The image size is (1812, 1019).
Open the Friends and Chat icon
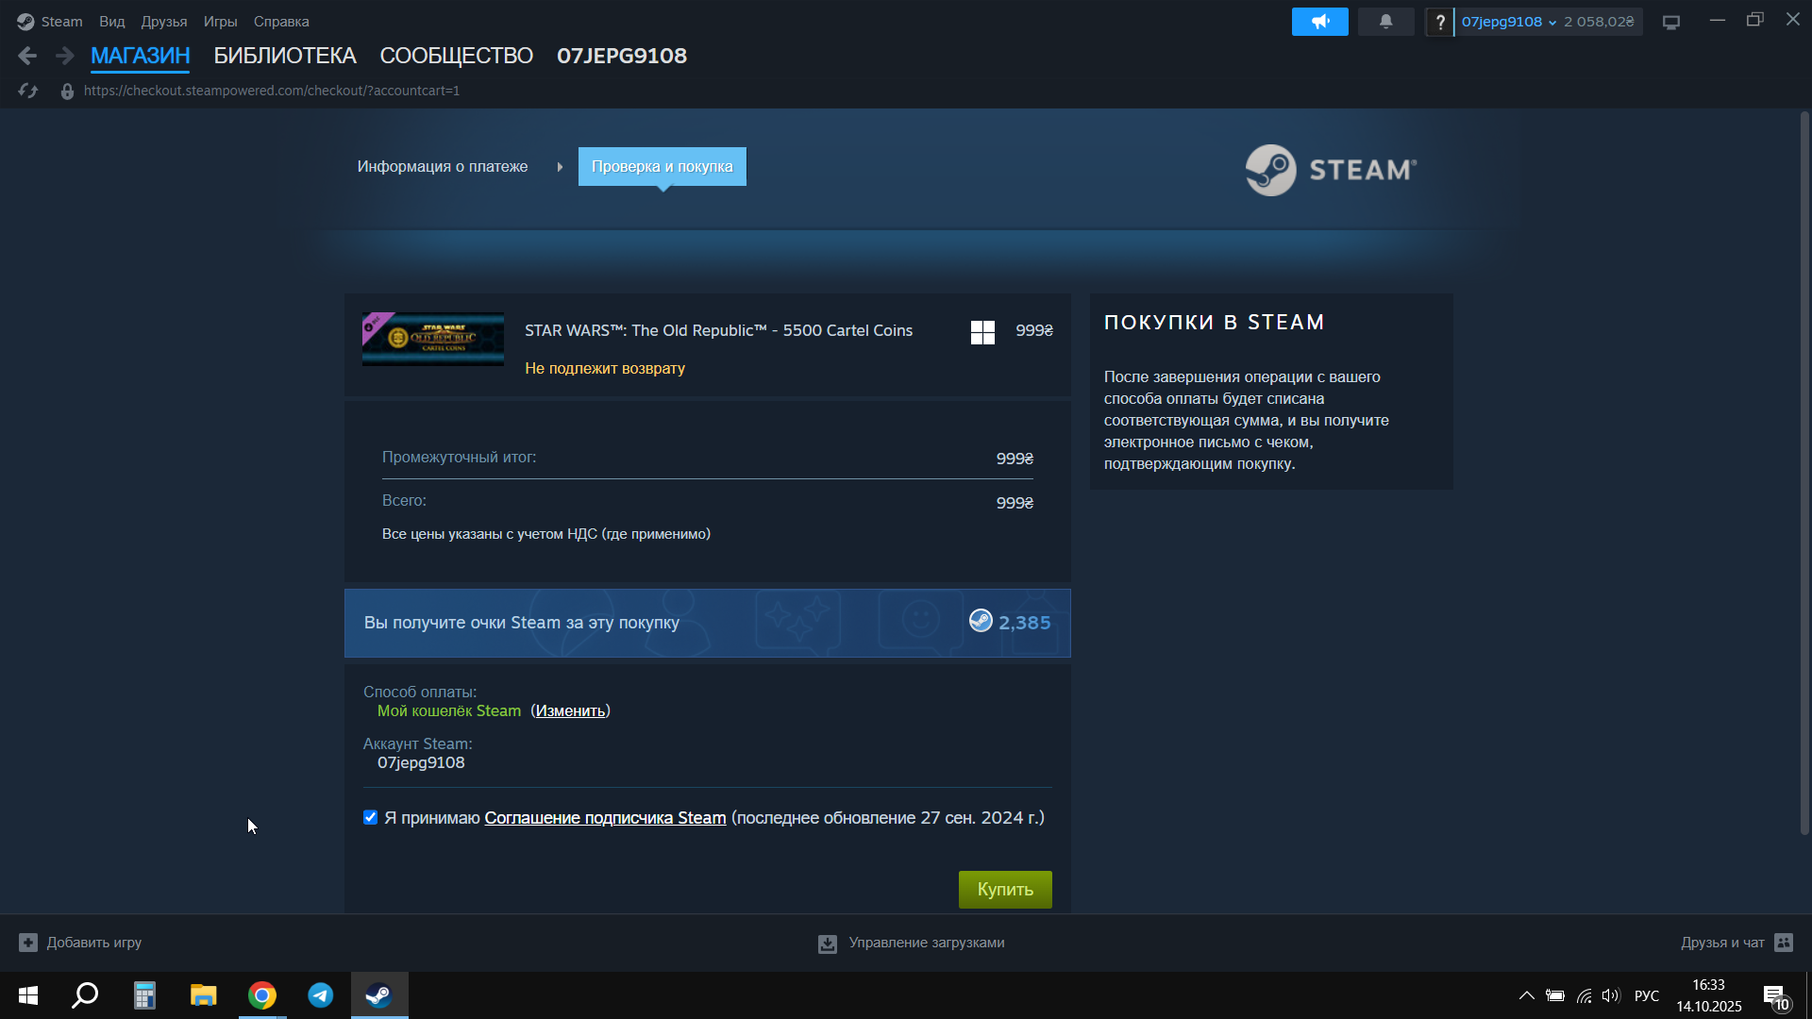click(1784, 943)
